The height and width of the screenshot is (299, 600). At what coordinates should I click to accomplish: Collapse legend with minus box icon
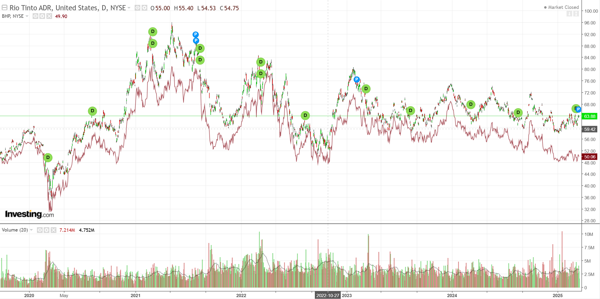point(5,8)
